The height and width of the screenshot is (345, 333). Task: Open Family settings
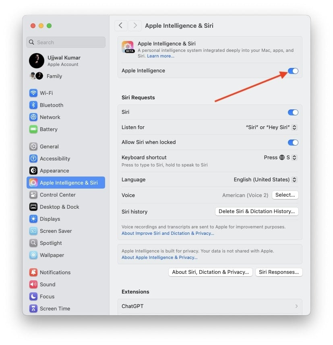pos(66,76)
